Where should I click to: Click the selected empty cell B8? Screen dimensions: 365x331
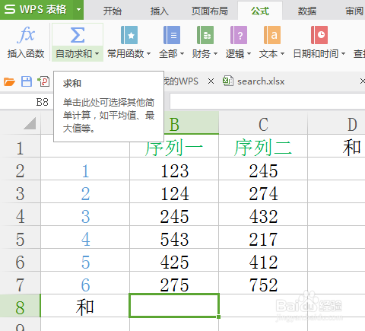point(174,305)
